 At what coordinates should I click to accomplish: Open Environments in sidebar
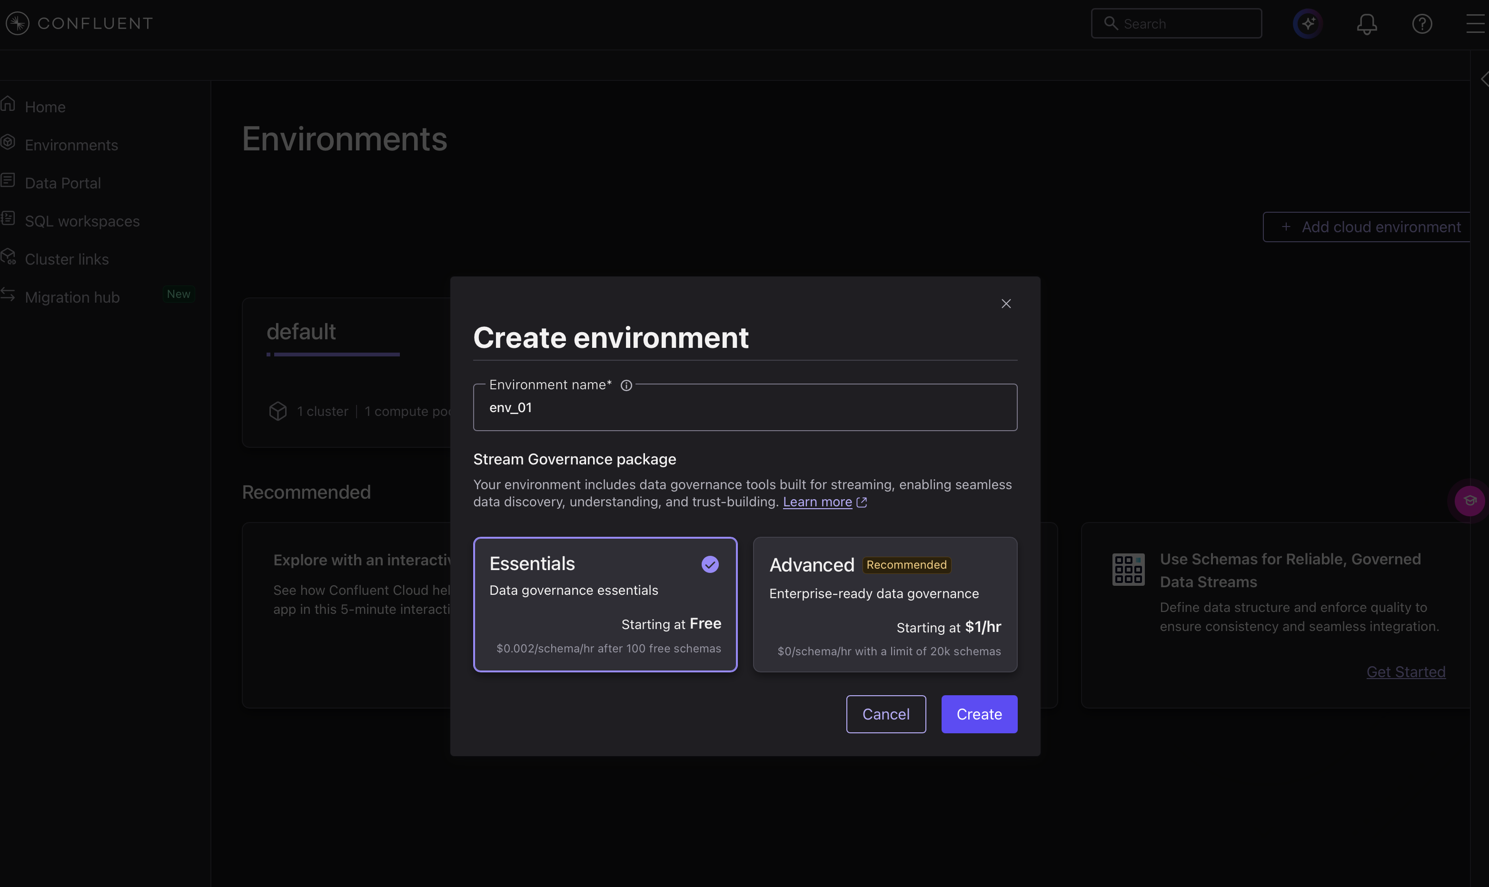point(71,145)
